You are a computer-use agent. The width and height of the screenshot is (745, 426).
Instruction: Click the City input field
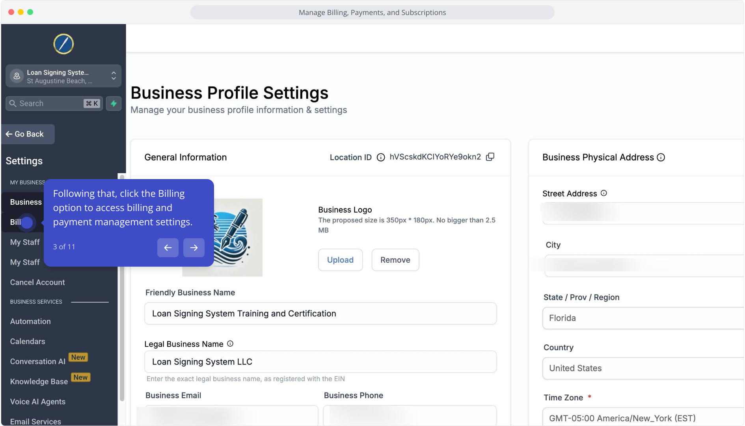point(644,265)
